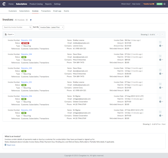
Task: Switch to the Subscriptions sub-tab
Action: point(24,11)
